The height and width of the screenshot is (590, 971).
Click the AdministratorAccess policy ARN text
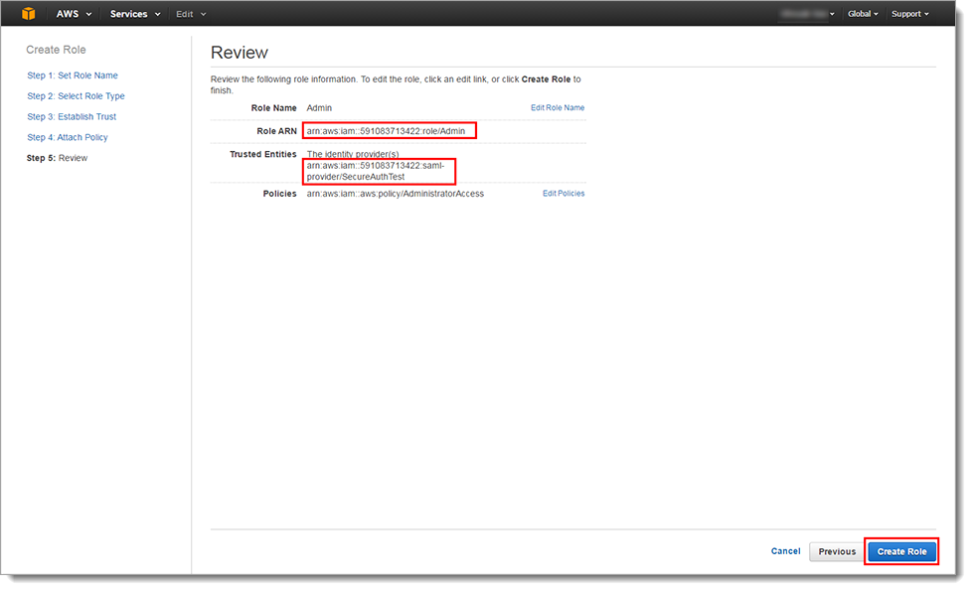(x=395, y=194)
